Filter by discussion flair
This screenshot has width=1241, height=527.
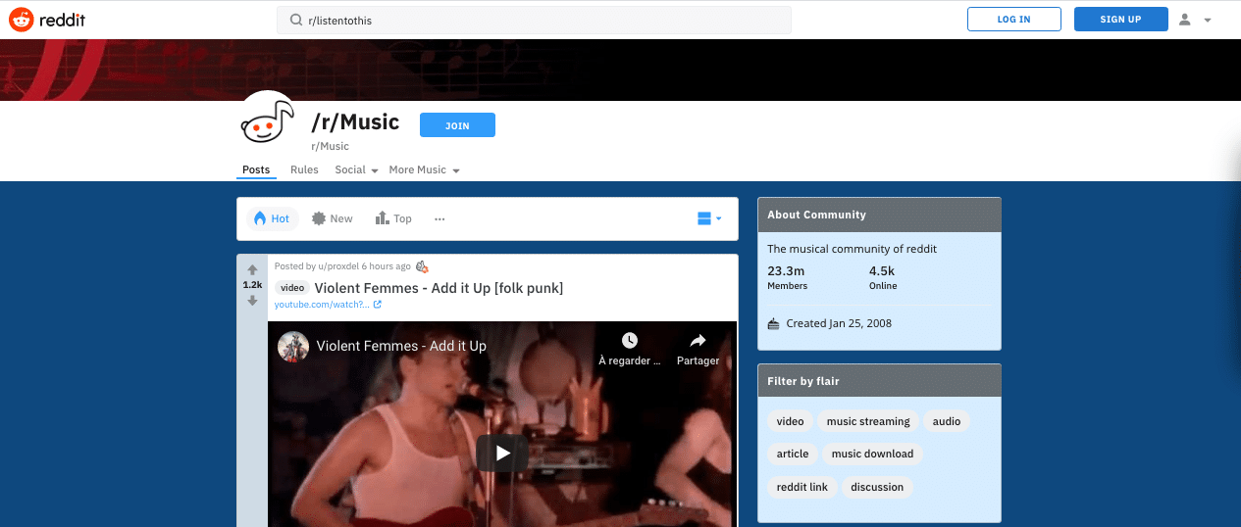pyautogui.click(x=878, y=487)
